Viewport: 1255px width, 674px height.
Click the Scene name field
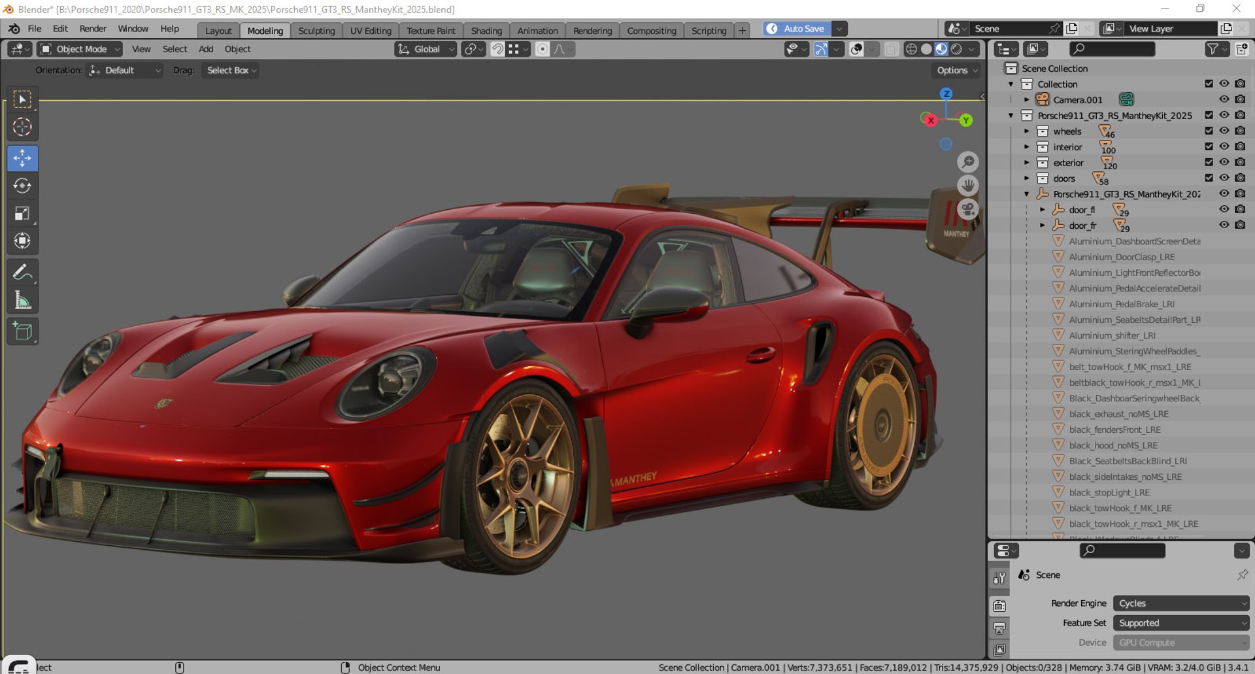[x=1010, y=29]
